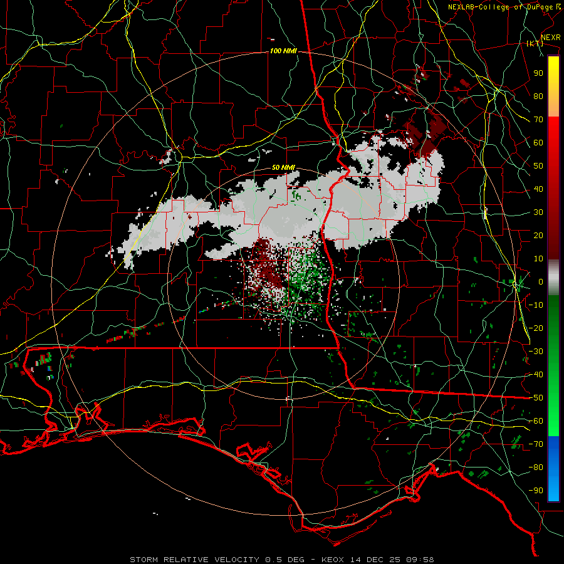Click the [KT] units label above scale

coord(535,43)
